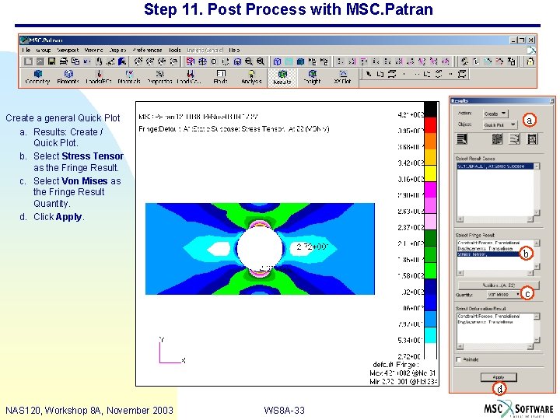This screenshot has width=560, height=420.
Task: Open the Action dropdown showing Create
Action: pos(495,114)
